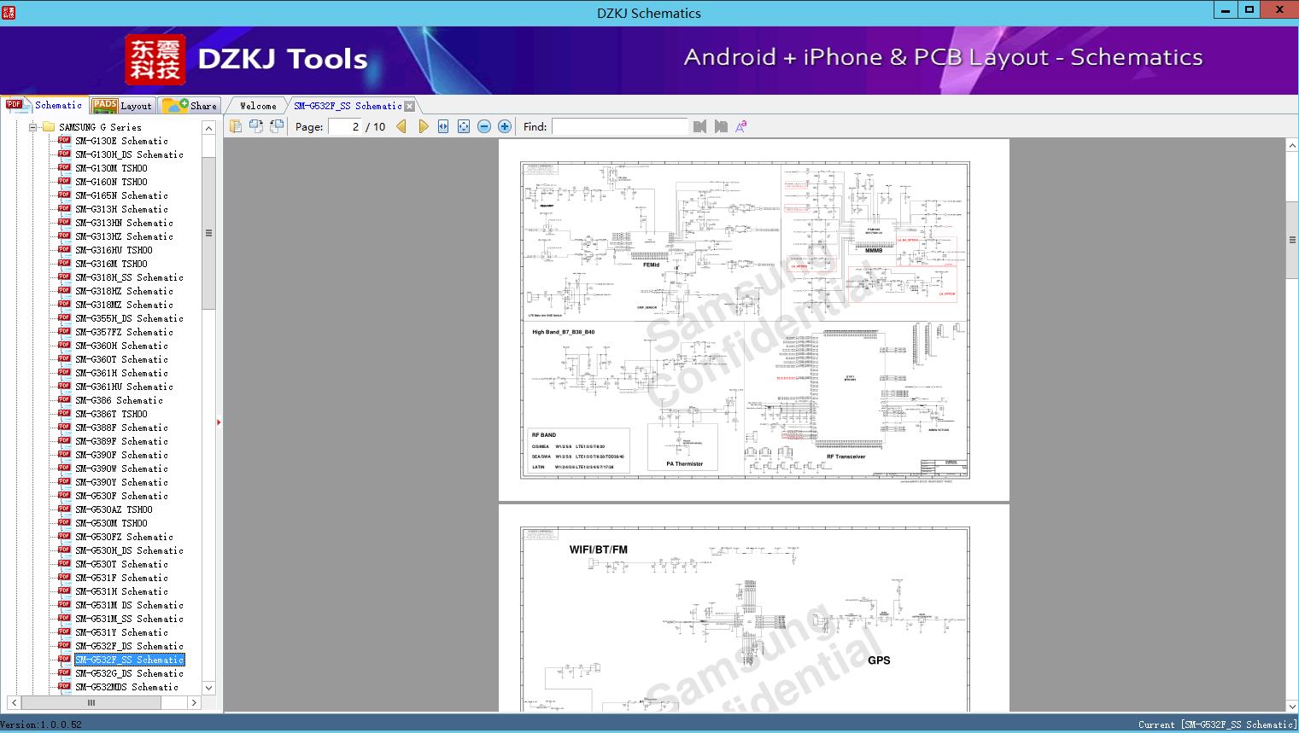This screenshot has width=1299, height=733.
Task: Open SM-G313HZ Schematic in the tree
Action: [124, 236]
